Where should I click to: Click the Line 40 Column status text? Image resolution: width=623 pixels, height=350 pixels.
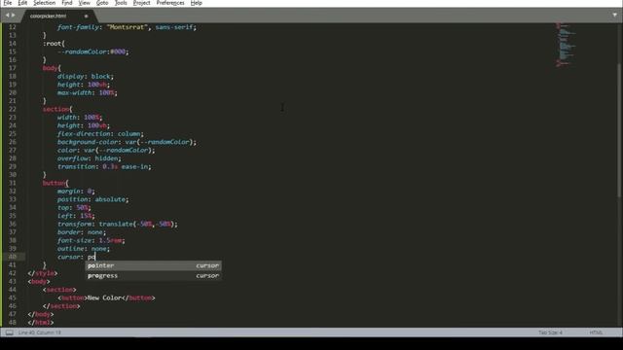pos(39,332)
